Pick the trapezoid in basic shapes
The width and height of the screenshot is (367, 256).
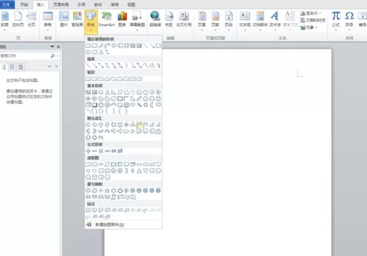126,92
